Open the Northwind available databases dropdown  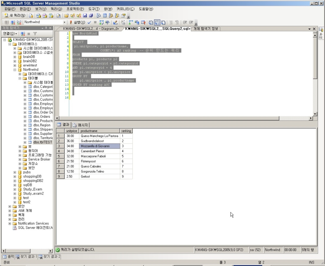[64, 22]
